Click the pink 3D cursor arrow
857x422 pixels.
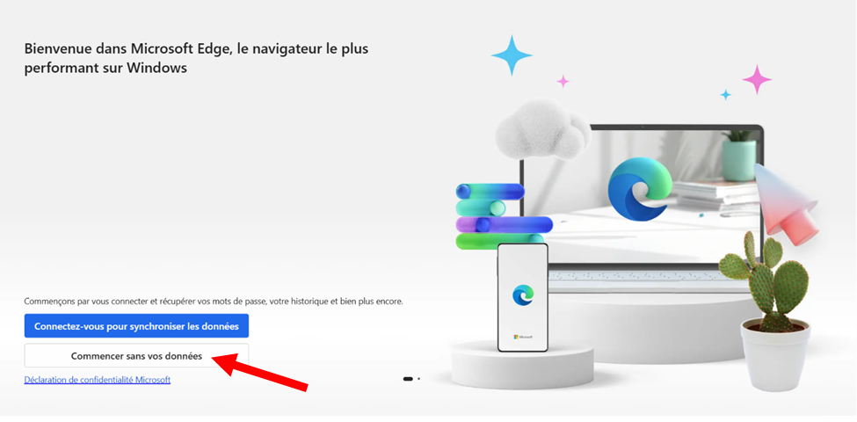click(x=784, y=203)
